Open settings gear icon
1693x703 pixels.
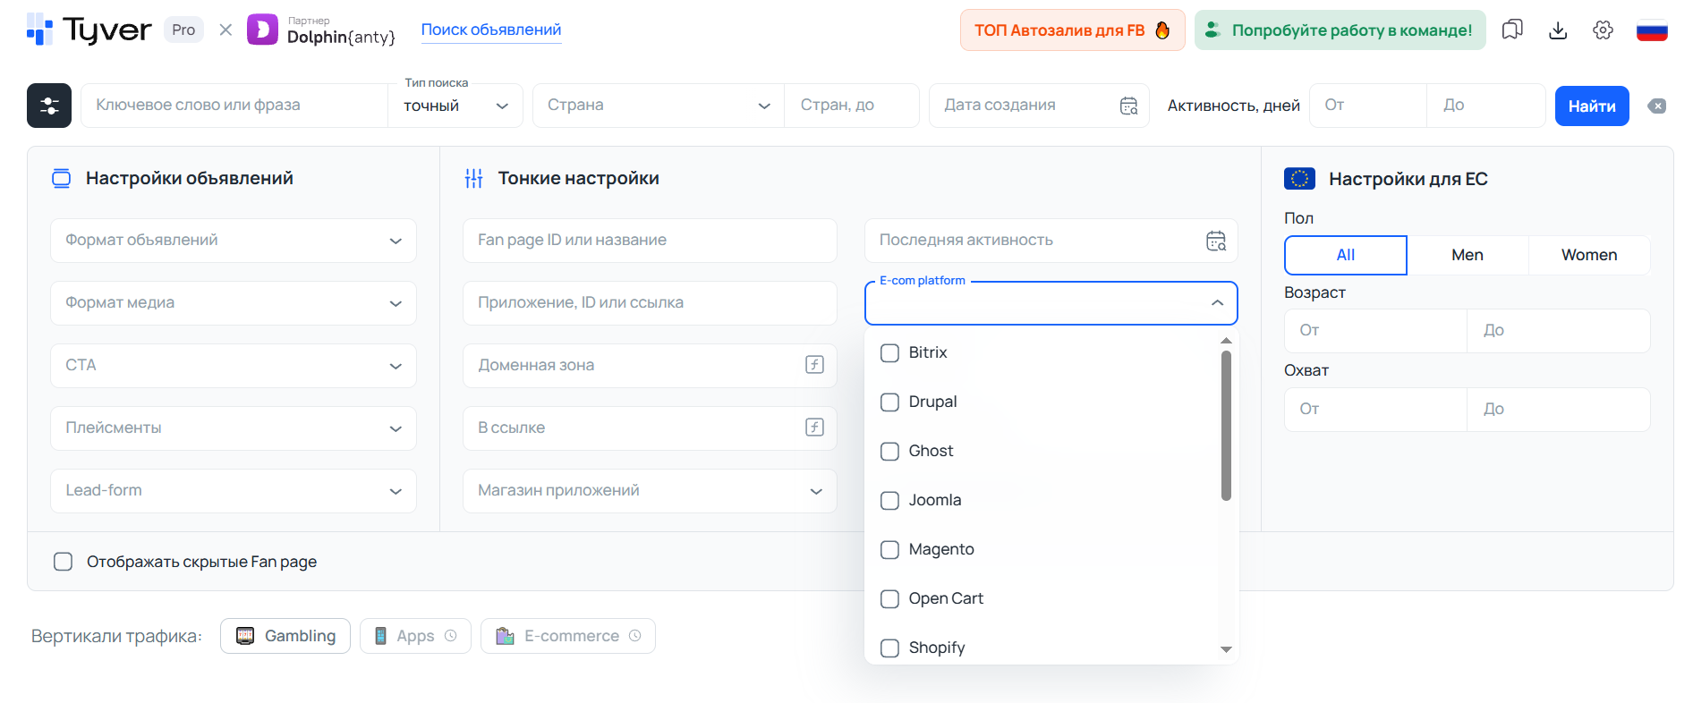pos(1603,30)
